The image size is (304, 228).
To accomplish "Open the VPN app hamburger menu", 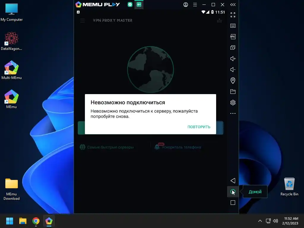I will (x=83, y=20).
